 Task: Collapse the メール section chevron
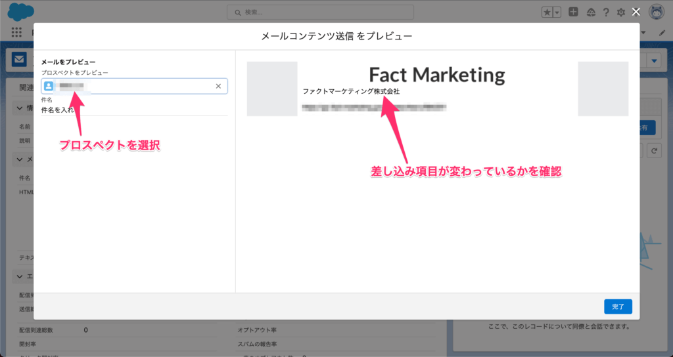[x=20, y=159]
